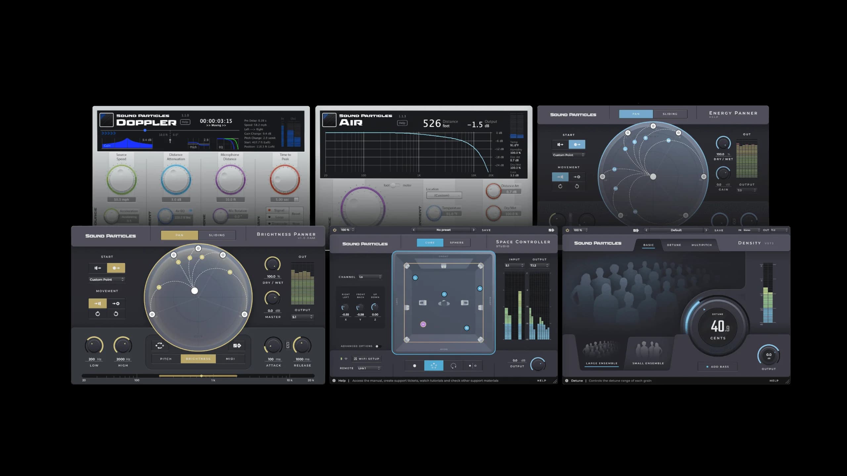Open the Location (Custom) dropdown in AIR
847x476 pixels.
click(443, 195)
